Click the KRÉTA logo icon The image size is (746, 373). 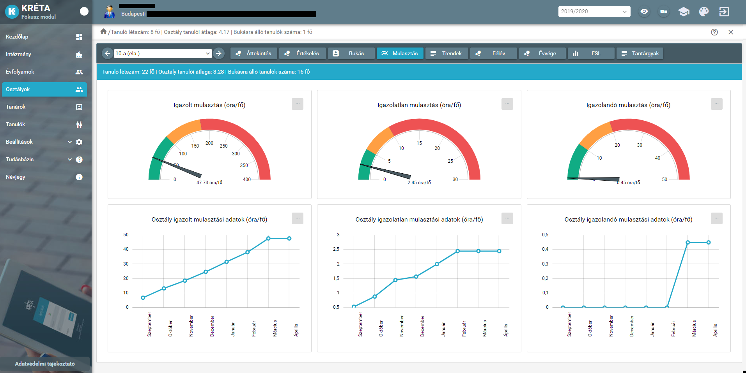click(12, 12)
